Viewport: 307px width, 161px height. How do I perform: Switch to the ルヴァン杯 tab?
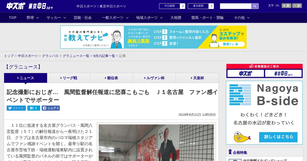click(154, 78)
